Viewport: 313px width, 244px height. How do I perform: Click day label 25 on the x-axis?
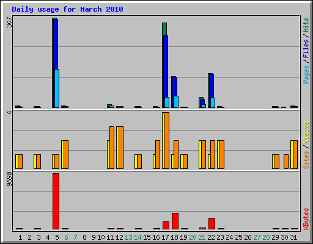(x=238, y=237)
